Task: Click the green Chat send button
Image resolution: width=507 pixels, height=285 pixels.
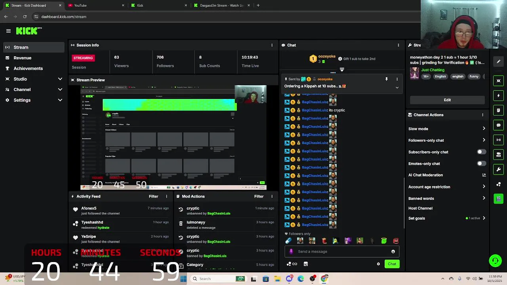Action: (392, 264)
